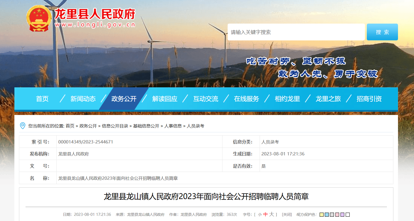Click the 龙里县人民政府 publisher value in table

pos(74,154)
